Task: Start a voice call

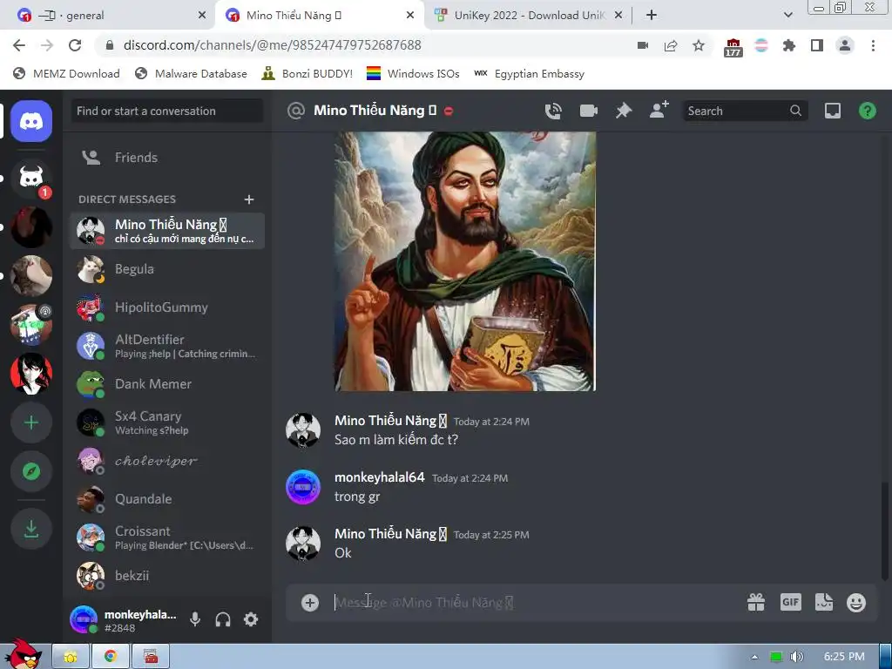Action: [553, 111]
